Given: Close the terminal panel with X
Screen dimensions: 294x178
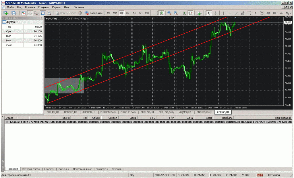Looking at the screenshot, I should click(2, 117).
